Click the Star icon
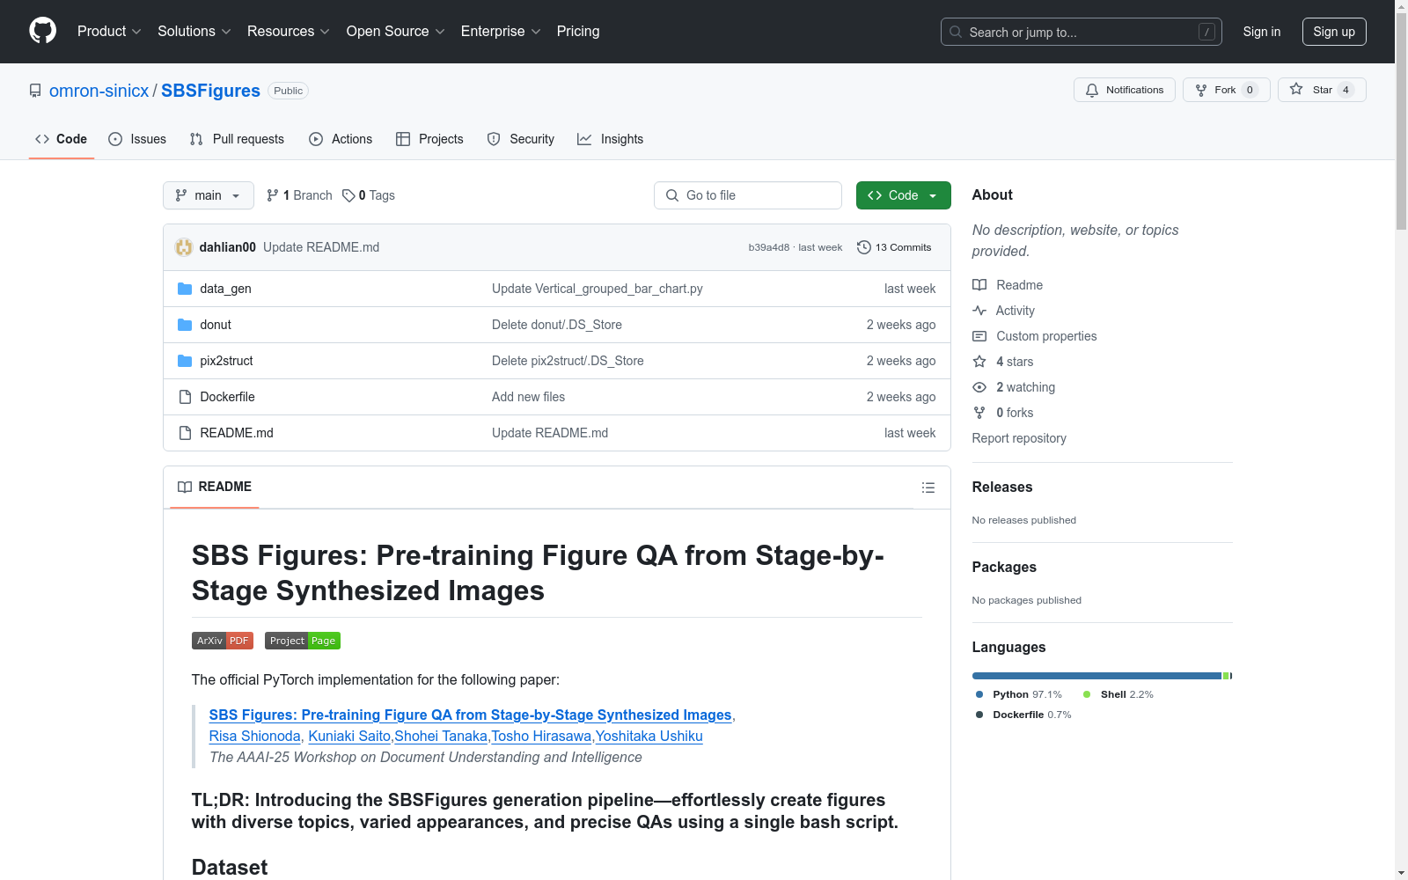Screen dimensions: 1408x880 [1296, 89]
